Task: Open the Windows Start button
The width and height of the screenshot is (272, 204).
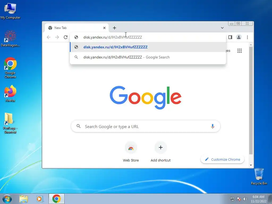Action: [7, 199]
